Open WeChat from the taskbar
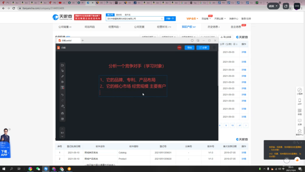 coord(38,169)
